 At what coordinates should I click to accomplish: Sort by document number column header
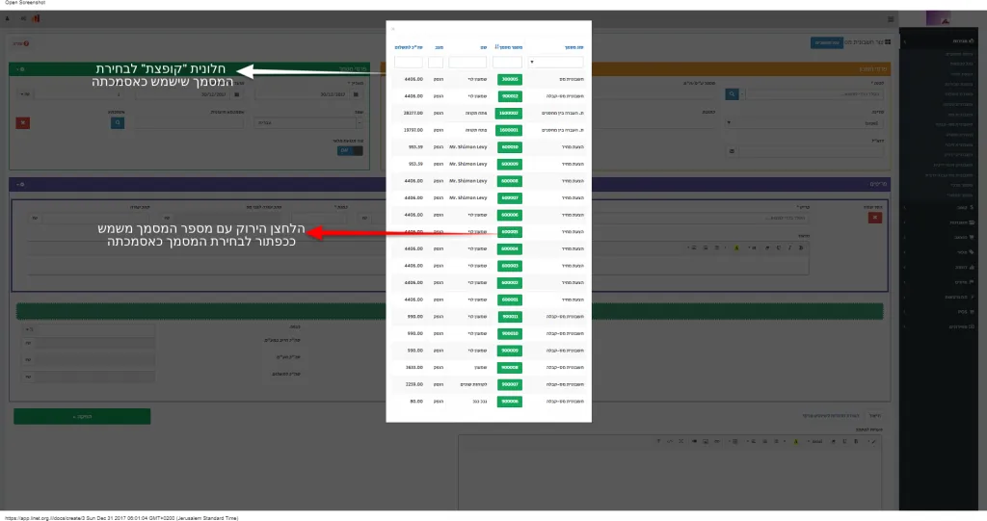click(509, 47)
